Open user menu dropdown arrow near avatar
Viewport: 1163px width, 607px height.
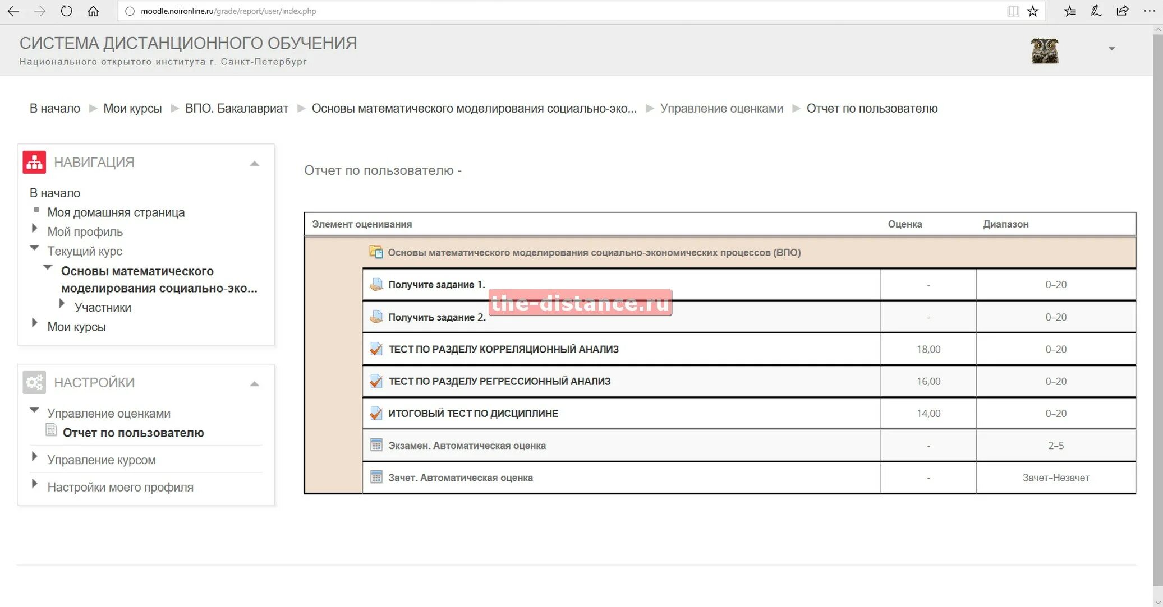(x=1111, y=49)
